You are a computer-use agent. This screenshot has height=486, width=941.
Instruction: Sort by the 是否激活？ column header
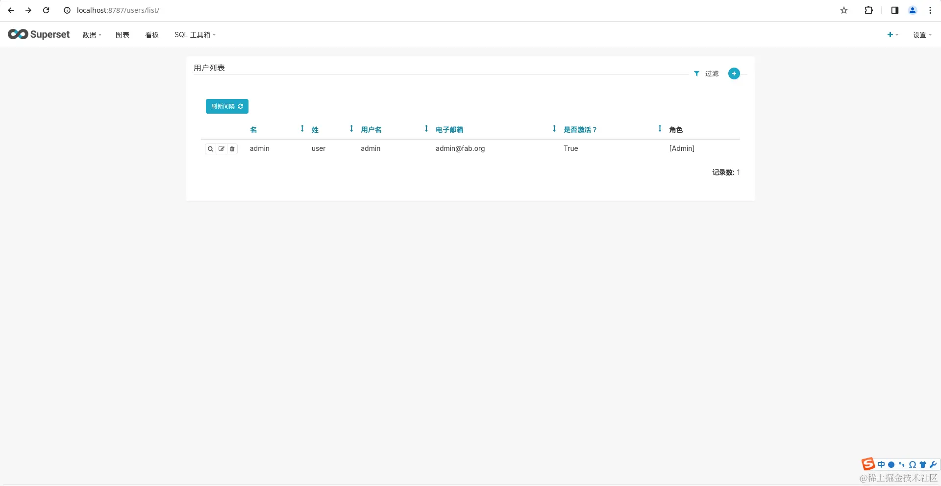[580, 130]
